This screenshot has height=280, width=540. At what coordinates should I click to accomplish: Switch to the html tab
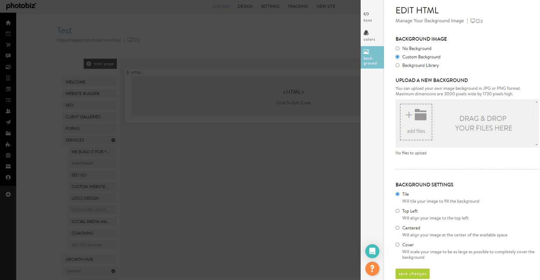pos(367,17)
